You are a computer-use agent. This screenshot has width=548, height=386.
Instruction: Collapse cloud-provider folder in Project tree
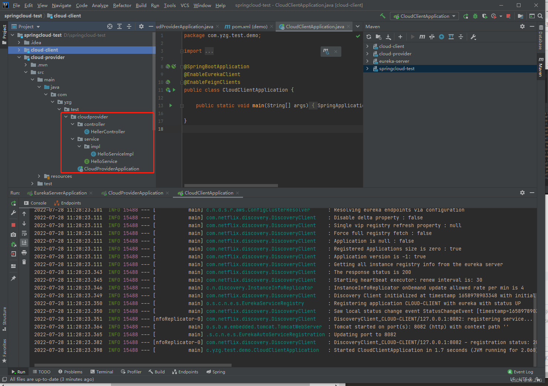tap(19, 57)
